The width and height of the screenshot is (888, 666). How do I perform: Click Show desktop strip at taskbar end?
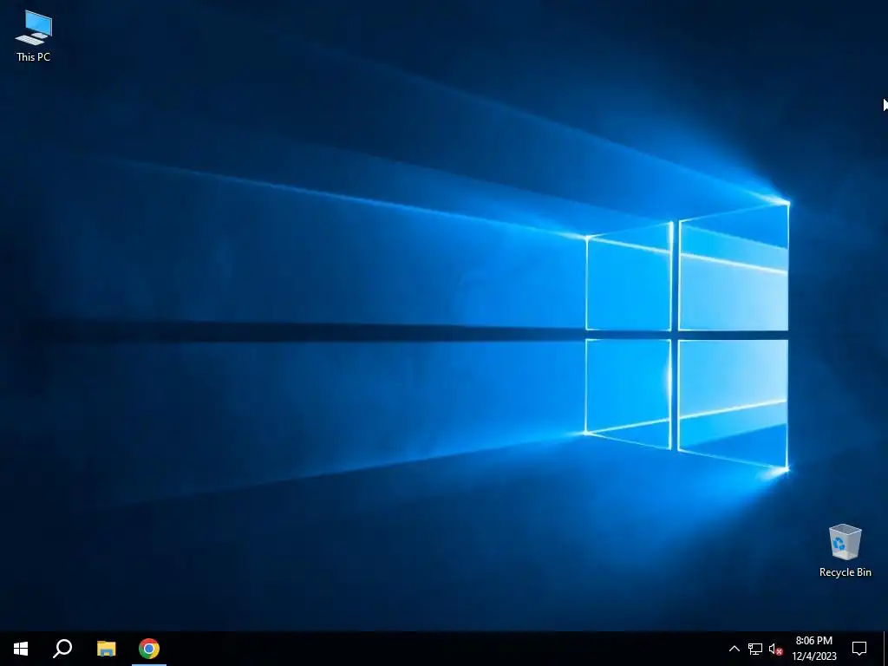point(885,649)
